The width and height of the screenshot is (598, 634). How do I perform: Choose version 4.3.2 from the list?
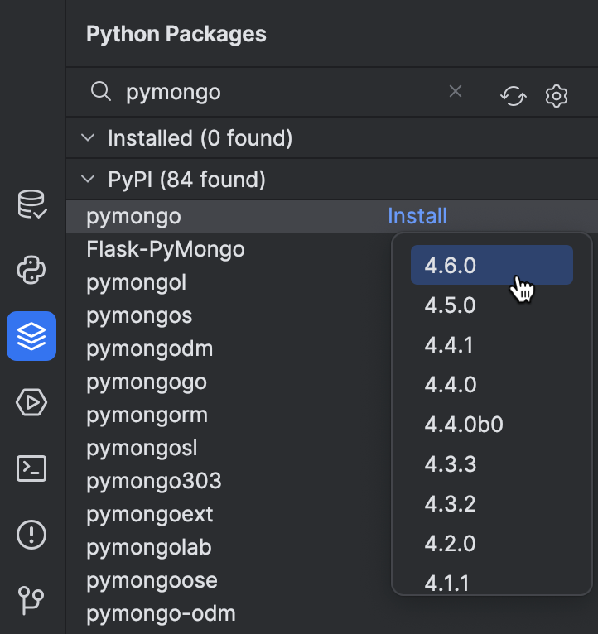coord(492,503)
